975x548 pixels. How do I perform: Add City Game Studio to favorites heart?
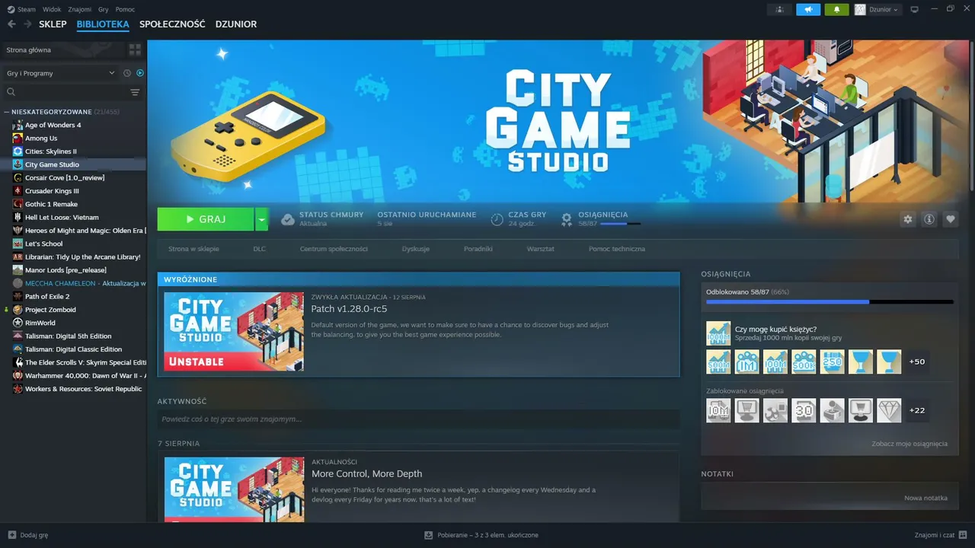tap(950, 219)
